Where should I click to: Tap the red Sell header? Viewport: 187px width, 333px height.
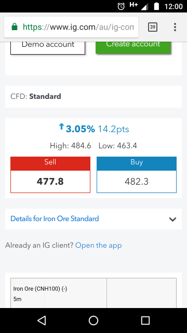tap(50, 163)
